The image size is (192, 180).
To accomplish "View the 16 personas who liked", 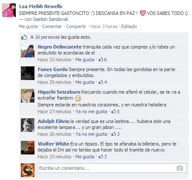I will pyautogui.click(x=47, y=37).
